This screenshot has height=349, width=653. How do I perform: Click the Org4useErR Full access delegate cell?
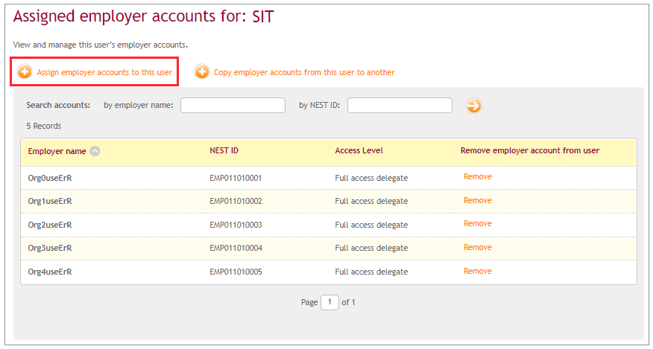pyautogui.click(x=371, y=272)
